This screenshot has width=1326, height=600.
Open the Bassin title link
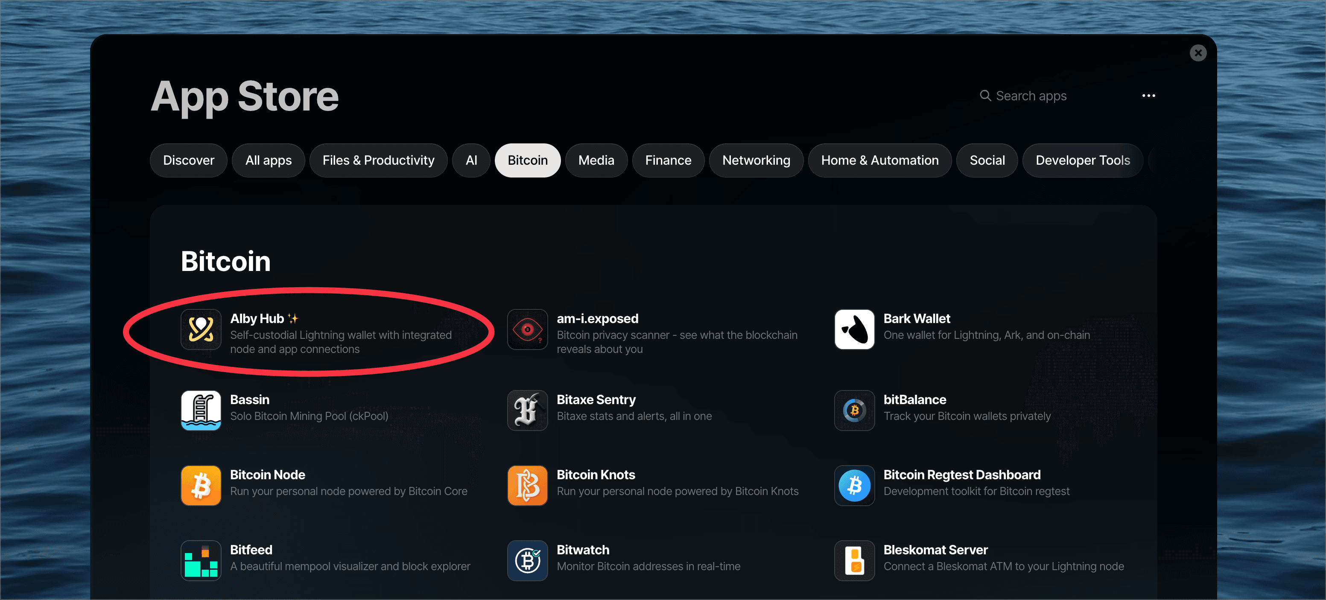click(250, 399)
